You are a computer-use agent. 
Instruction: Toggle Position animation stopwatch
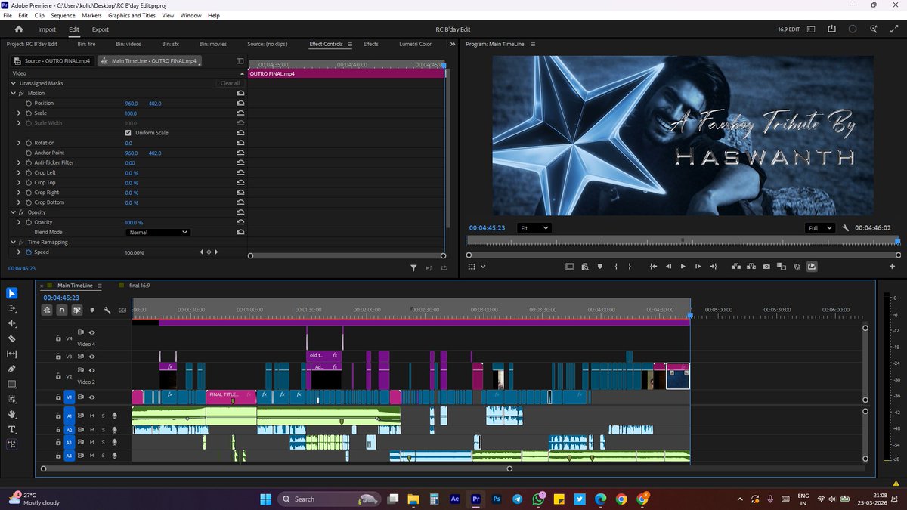coord(29,103)
